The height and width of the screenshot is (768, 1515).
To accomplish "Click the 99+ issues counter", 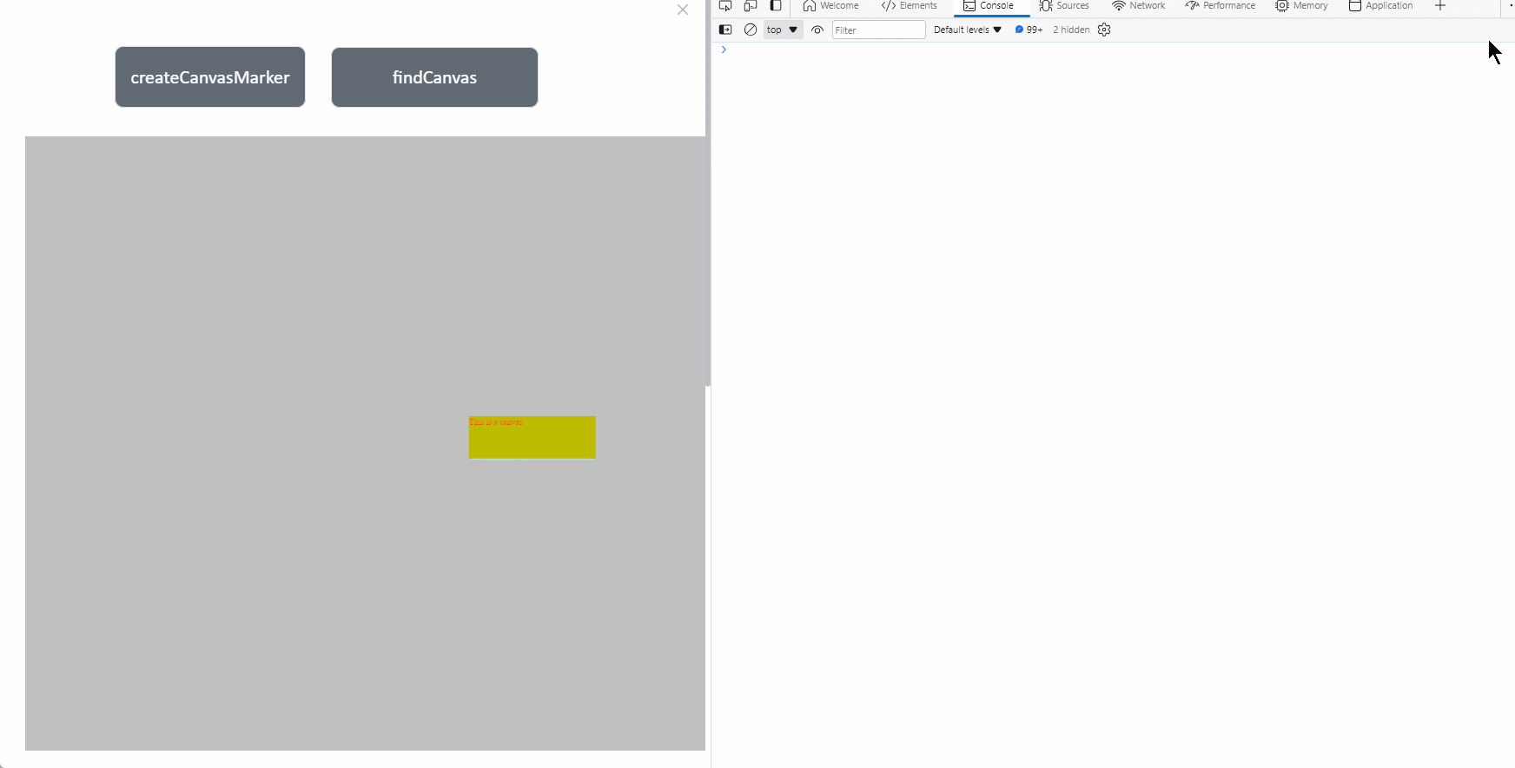I will pyautogui.click(x=1029, y=30).
